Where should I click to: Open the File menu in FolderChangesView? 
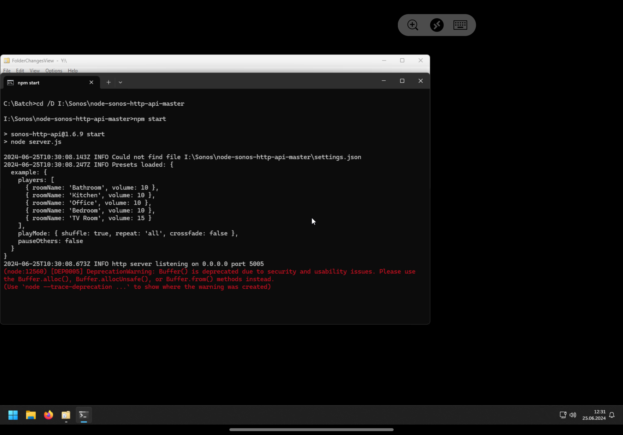click(x=7, y=70)
